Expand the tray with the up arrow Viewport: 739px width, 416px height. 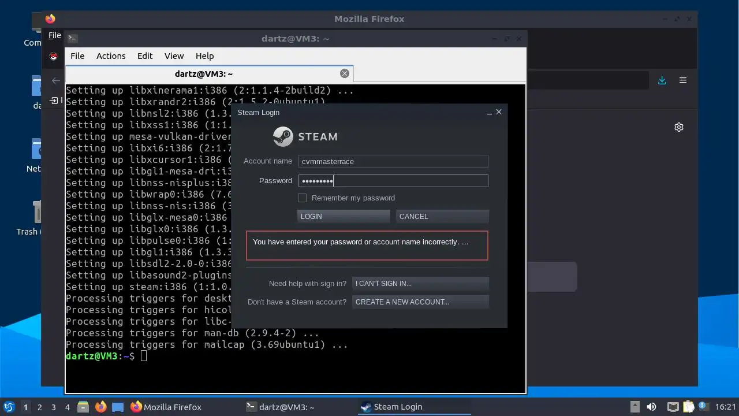pyautogui.click(x=635, y=407)
